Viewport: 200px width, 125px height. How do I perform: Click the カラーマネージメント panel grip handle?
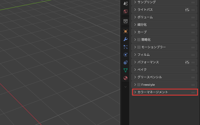coord(193,92)
